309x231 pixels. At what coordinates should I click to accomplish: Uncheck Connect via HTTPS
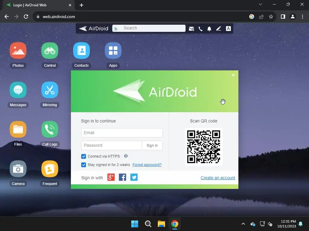pos(84,156)
